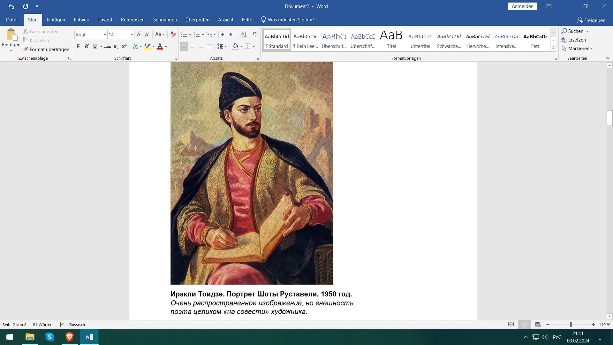This screenshot has width=613, height=345.
Task: Open the Einfügen ribbon tab
Action: 56,20
